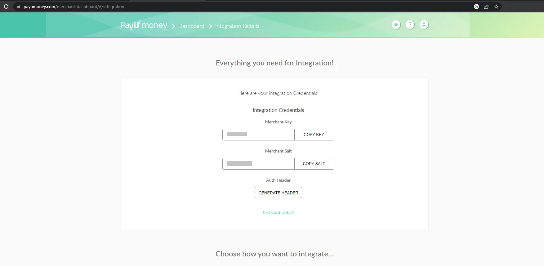
Task: Click inside the Merchant Key field
Action: point(258,135)
